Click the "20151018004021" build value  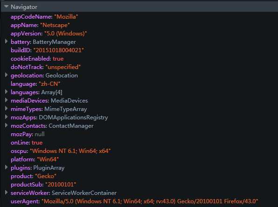point(59,50)
